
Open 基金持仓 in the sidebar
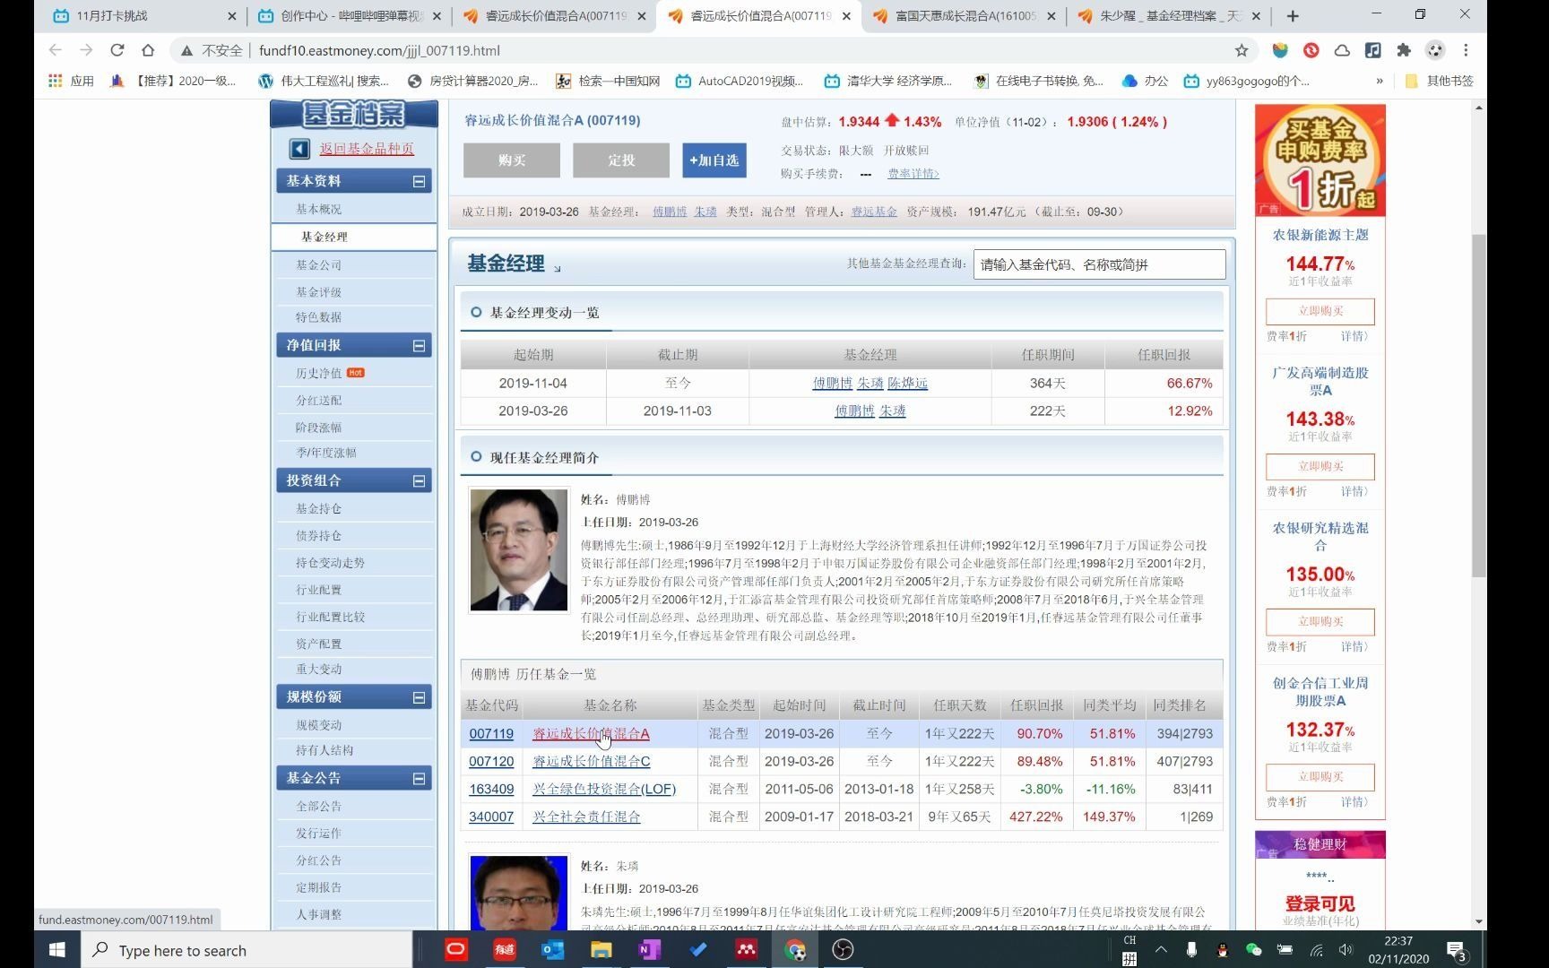[x=318, y=508]
